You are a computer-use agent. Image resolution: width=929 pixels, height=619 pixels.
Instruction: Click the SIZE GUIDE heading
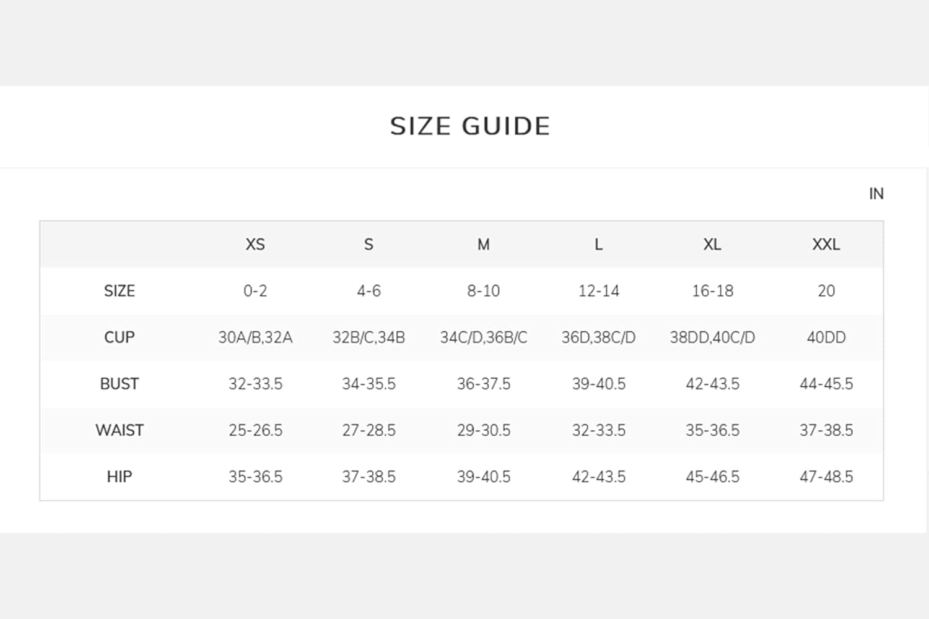point(470,126)
